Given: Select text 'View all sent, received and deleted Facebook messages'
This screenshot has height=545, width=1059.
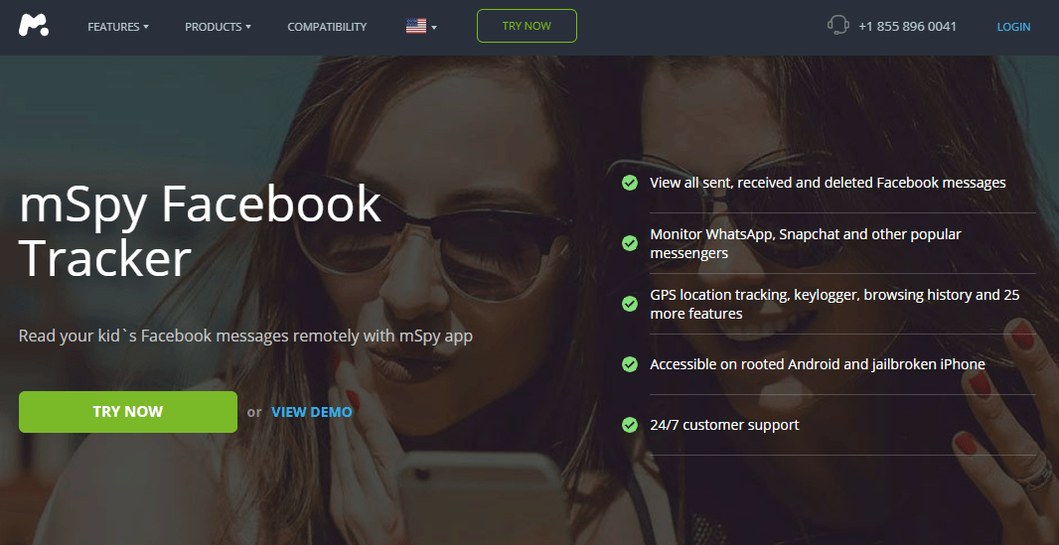Looking at the screenshot, I should [x=828, y=183].
